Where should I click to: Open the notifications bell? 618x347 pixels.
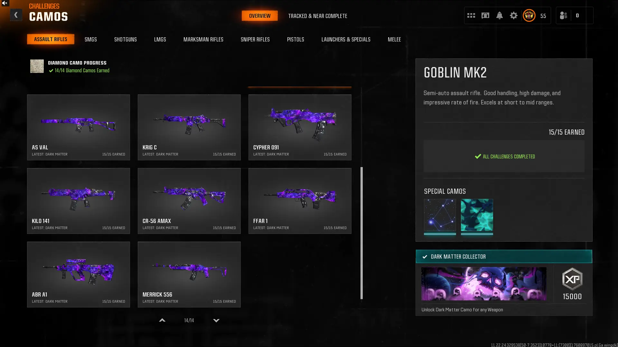[x=499, y=15]
